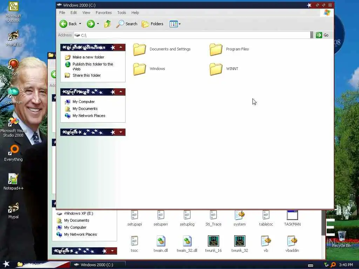Image resolution: width=359 pixels, height=269 pixels.
Task: Select the Notepad++ desktop shortcut
Action: [13, 182]
